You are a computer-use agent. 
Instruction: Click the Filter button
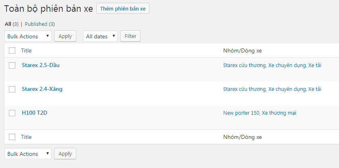[130, 36]
